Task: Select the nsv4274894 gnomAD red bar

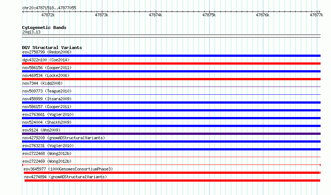Action: (x=172, y=181)
